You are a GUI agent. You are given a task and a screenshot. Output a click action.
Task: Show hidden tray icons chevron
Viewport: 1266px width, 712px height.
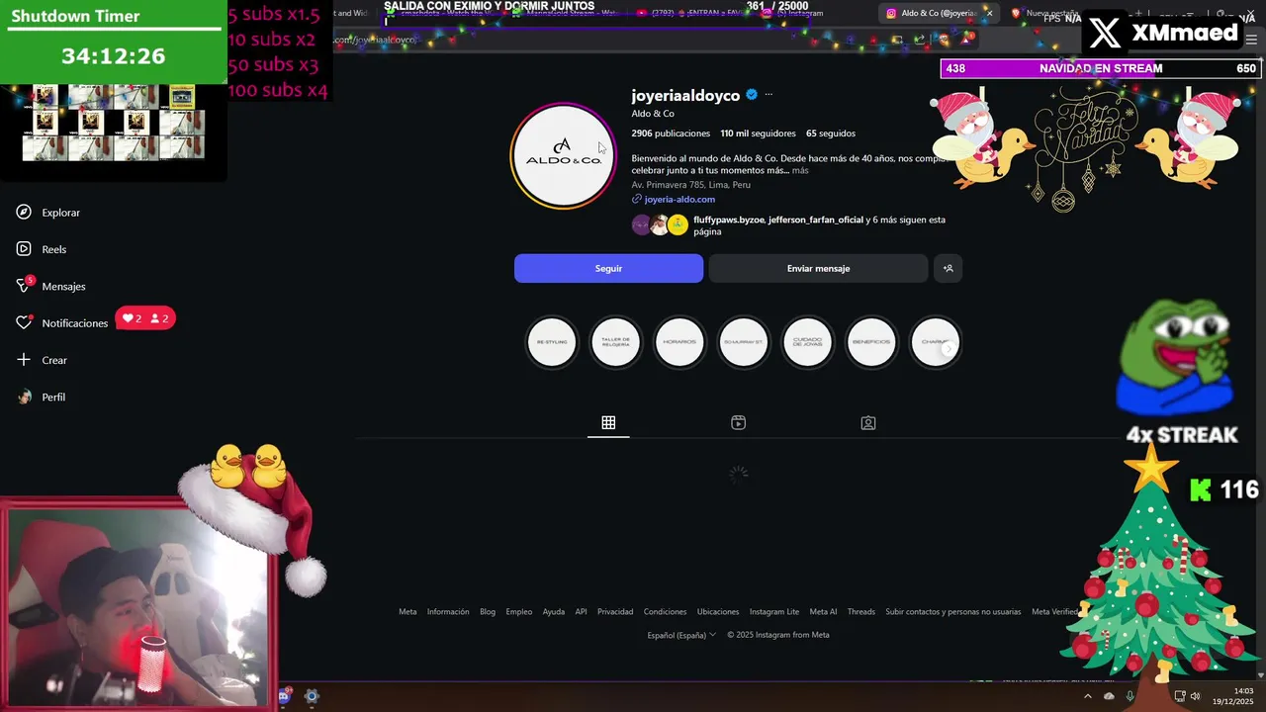1087,696
